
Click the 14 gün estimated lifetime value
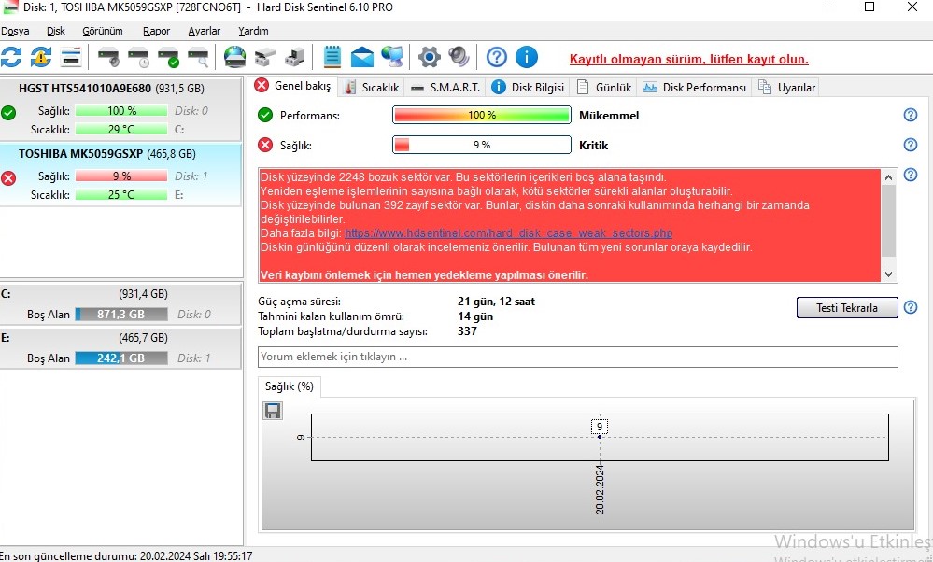[x=475, y=316]
